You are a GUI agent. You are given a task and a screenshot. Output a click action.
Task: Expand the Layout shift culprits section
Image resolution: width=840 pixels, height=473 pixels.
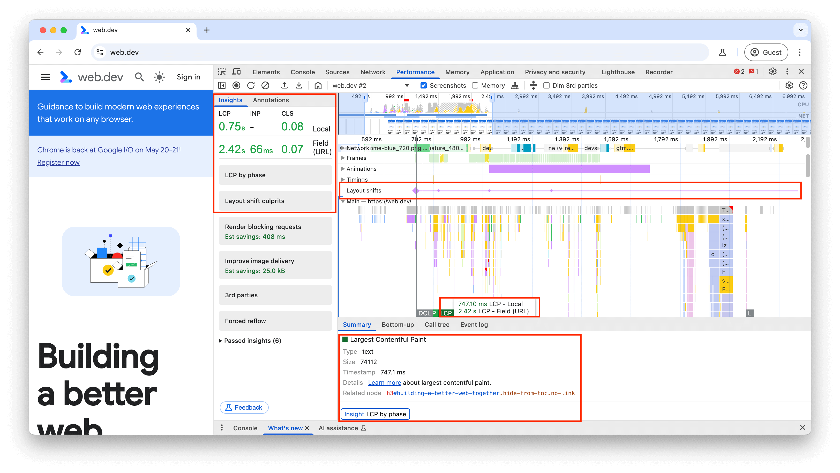coord(276,201)
